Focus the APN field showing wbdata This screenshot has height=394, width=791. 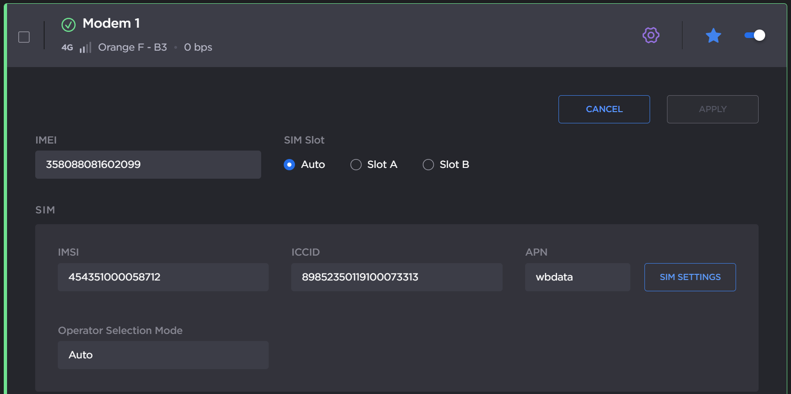pos(577,277)
